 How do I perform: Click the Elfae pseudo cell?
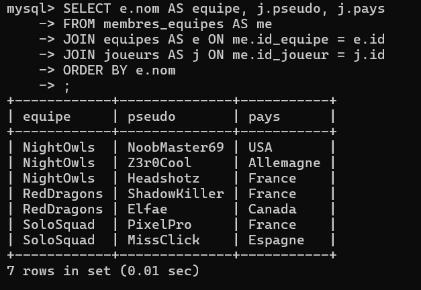coord(148,209)
